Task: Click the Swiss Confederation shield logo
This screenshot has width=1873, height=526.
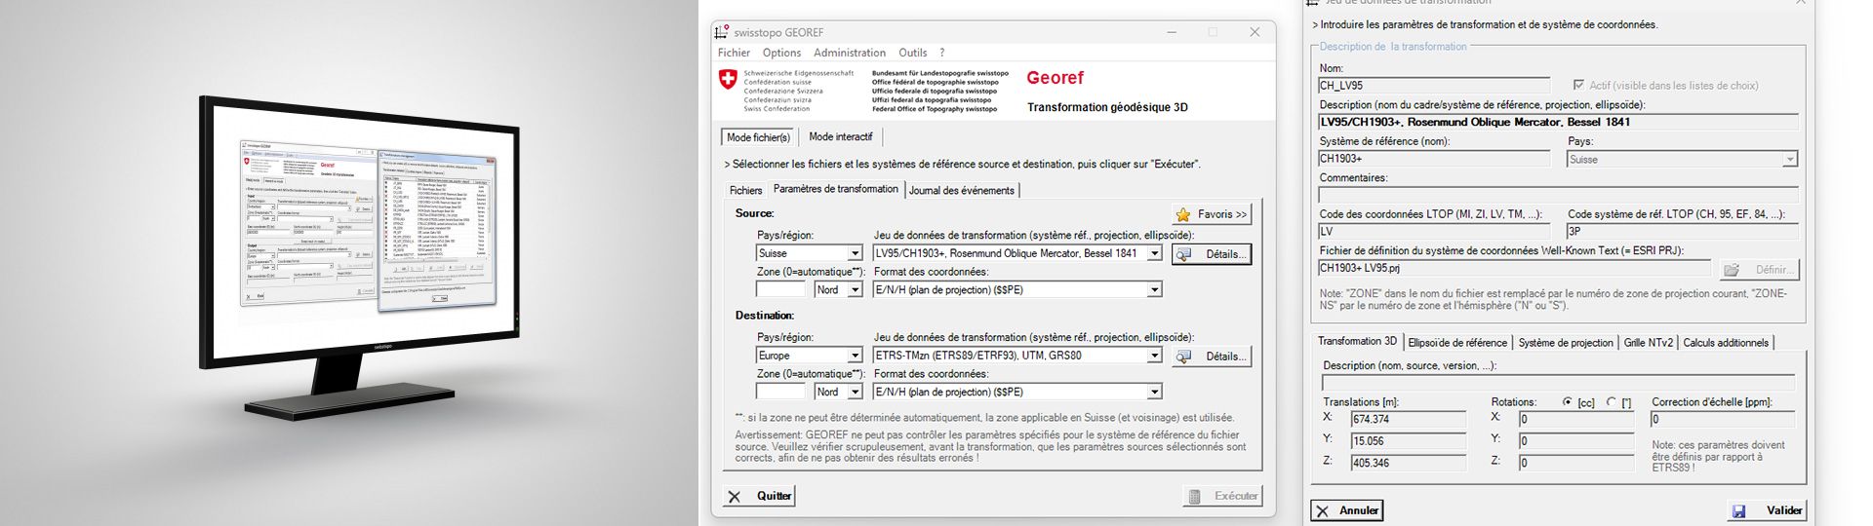Action: coord(728,80)
